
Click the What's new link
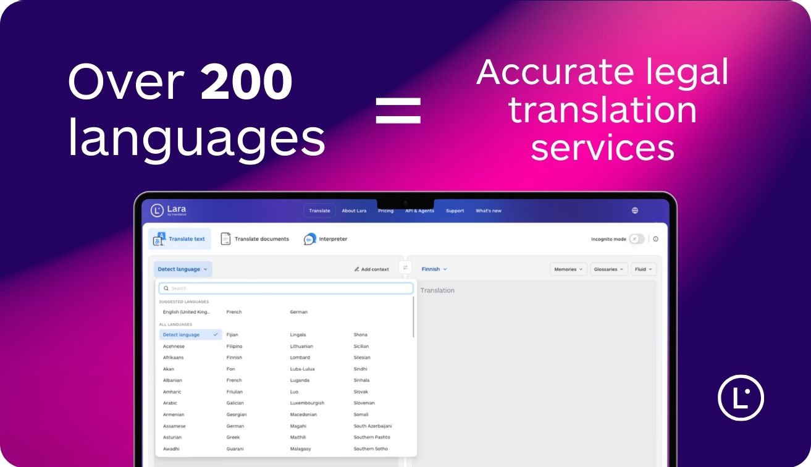click(x=488, y=210)
